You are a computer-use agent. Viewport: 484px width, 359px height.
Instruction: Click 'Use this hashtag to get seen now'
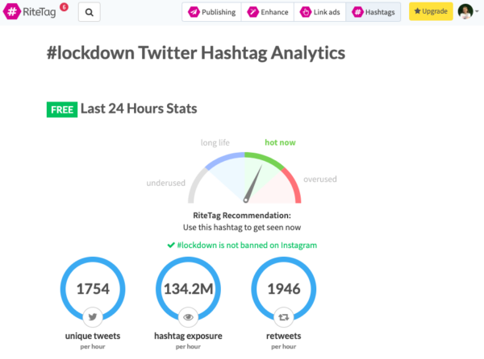tap(242, 228)
